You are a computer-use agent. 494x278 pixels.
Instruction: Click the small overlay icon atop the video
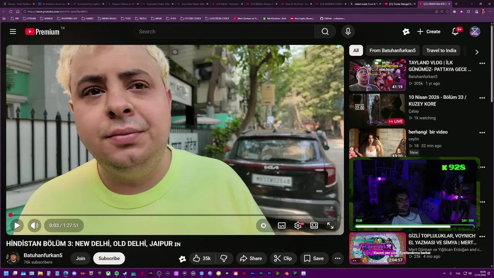pos(175,52)
